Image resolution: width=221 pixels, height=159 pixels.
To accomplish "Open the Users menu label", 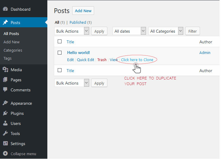I will [16, 123].
